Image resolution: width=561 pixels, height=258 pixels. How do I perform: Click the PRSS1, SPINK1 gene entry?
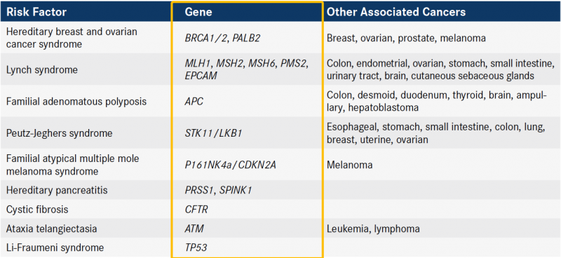[x=218, y=190]
